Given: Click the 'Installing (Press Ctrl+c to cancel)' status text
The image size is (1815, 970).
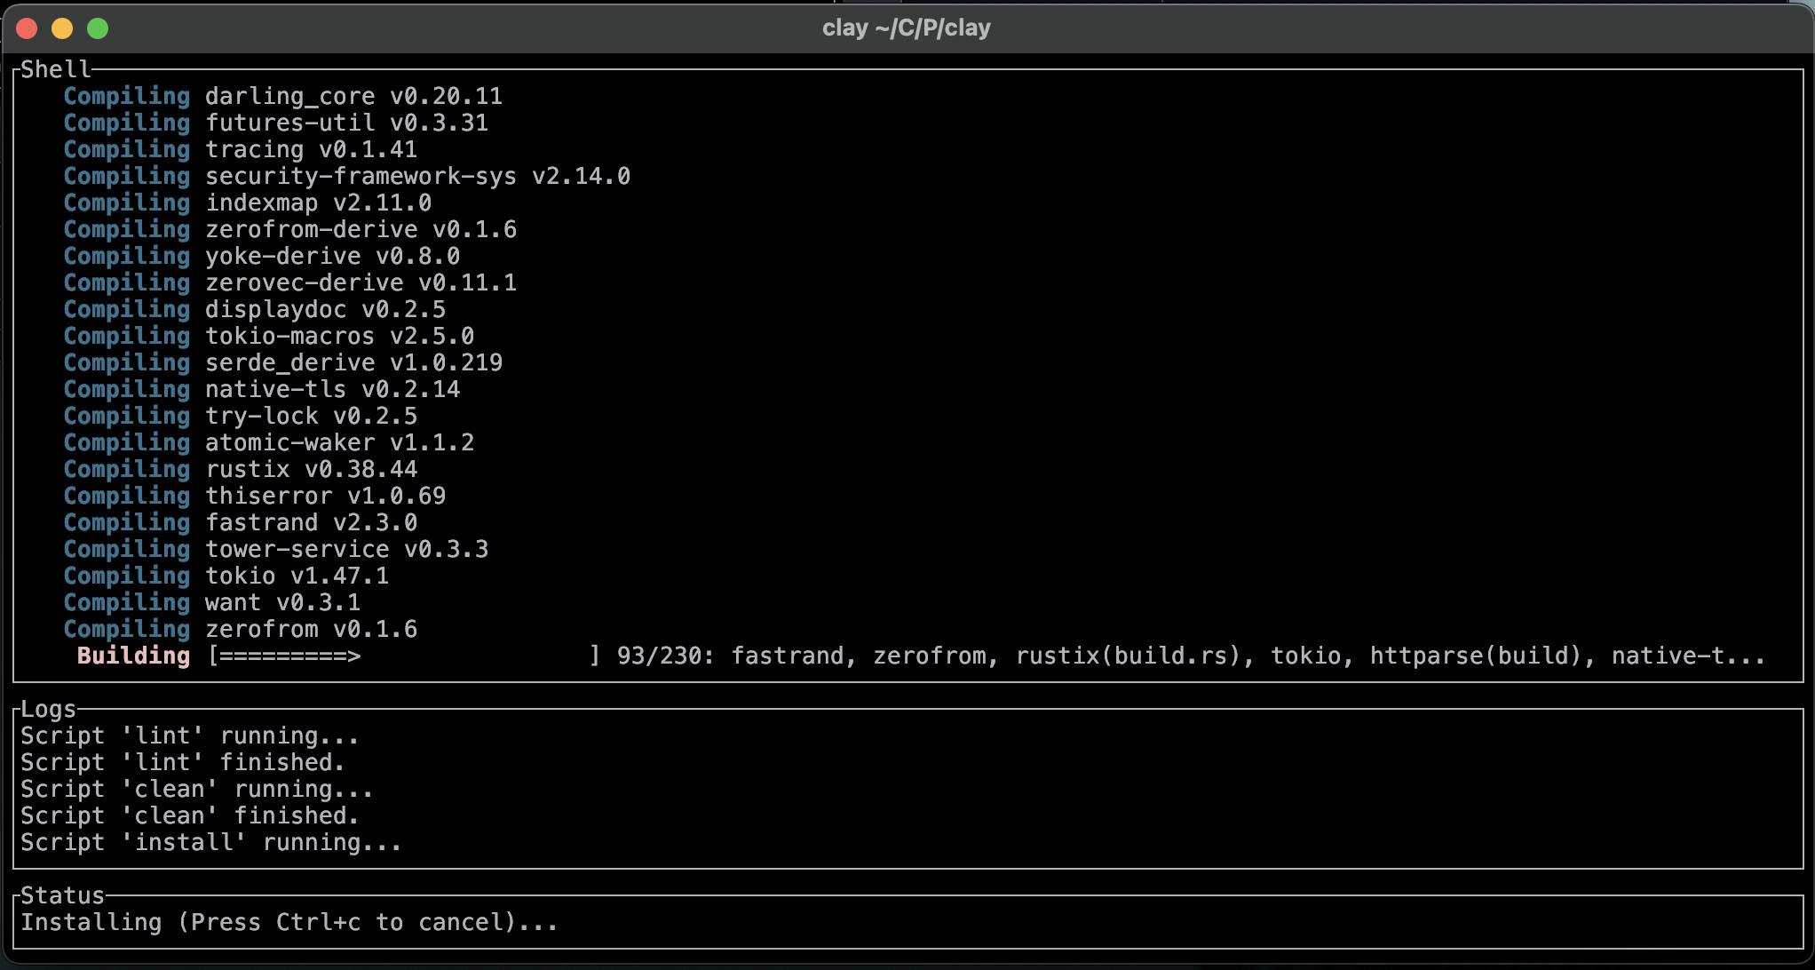Looking at the screenshot, I should (289, 922).
